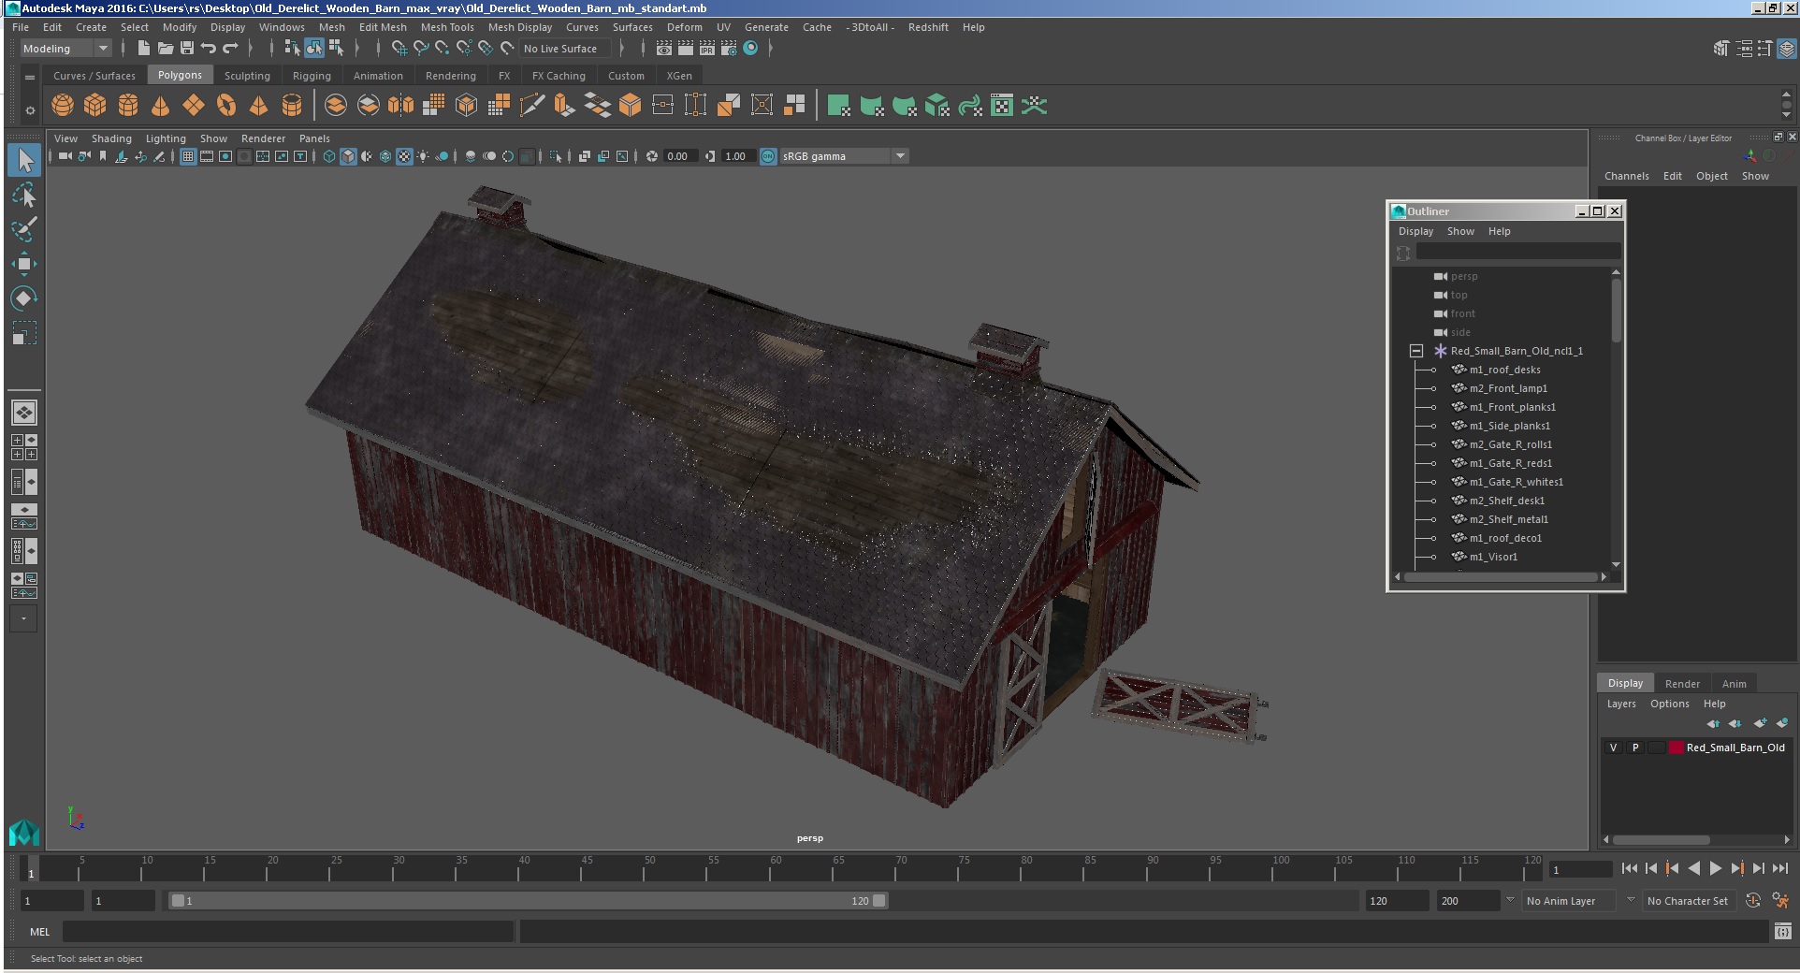
Task: Toggle textured display in viewport
Action: (404, 156)
